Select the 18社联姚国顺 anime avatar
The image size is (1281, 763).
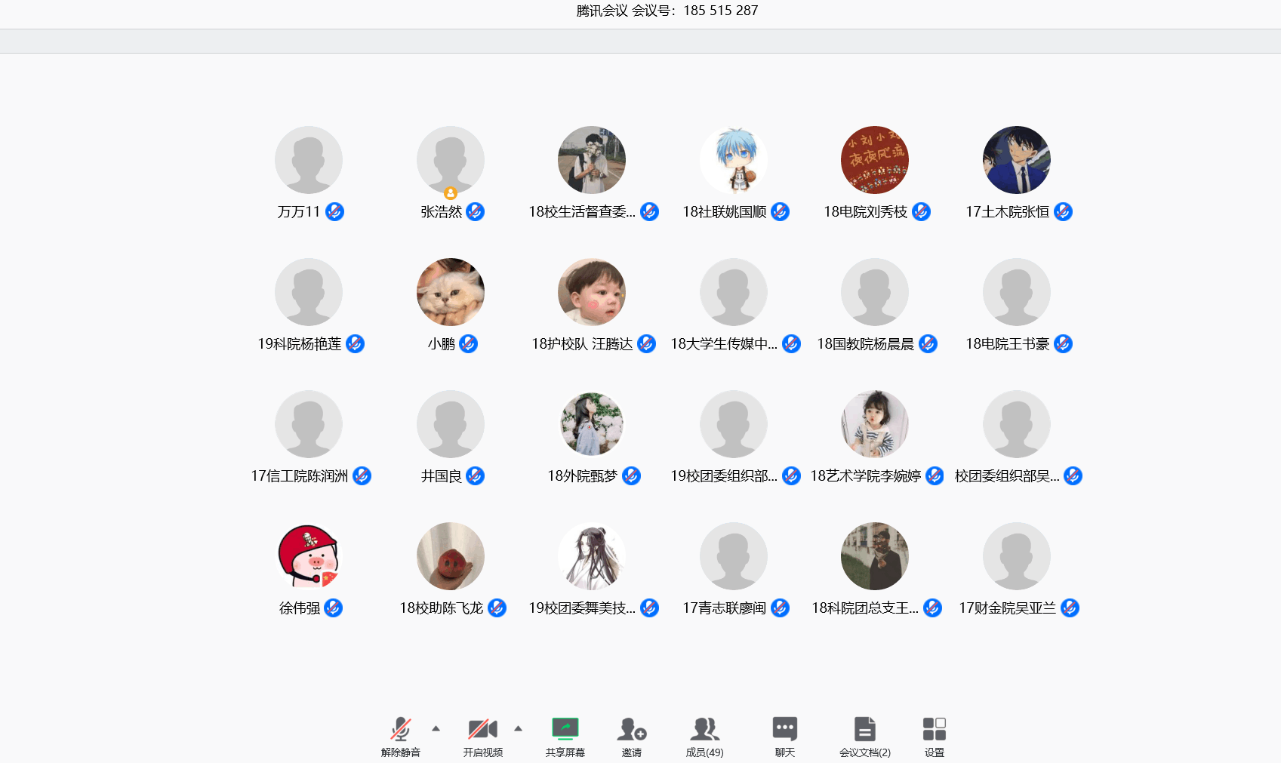(734, 160)
